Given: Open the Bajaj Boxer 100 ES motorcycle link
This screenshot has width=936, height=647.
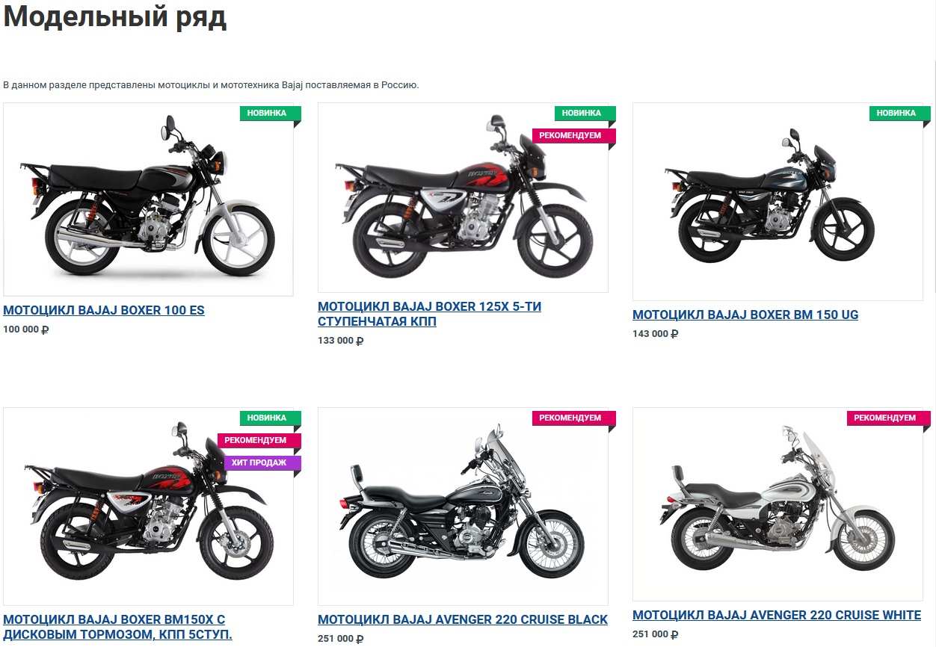Looking at the screenshot, I should tap(104, 310).
